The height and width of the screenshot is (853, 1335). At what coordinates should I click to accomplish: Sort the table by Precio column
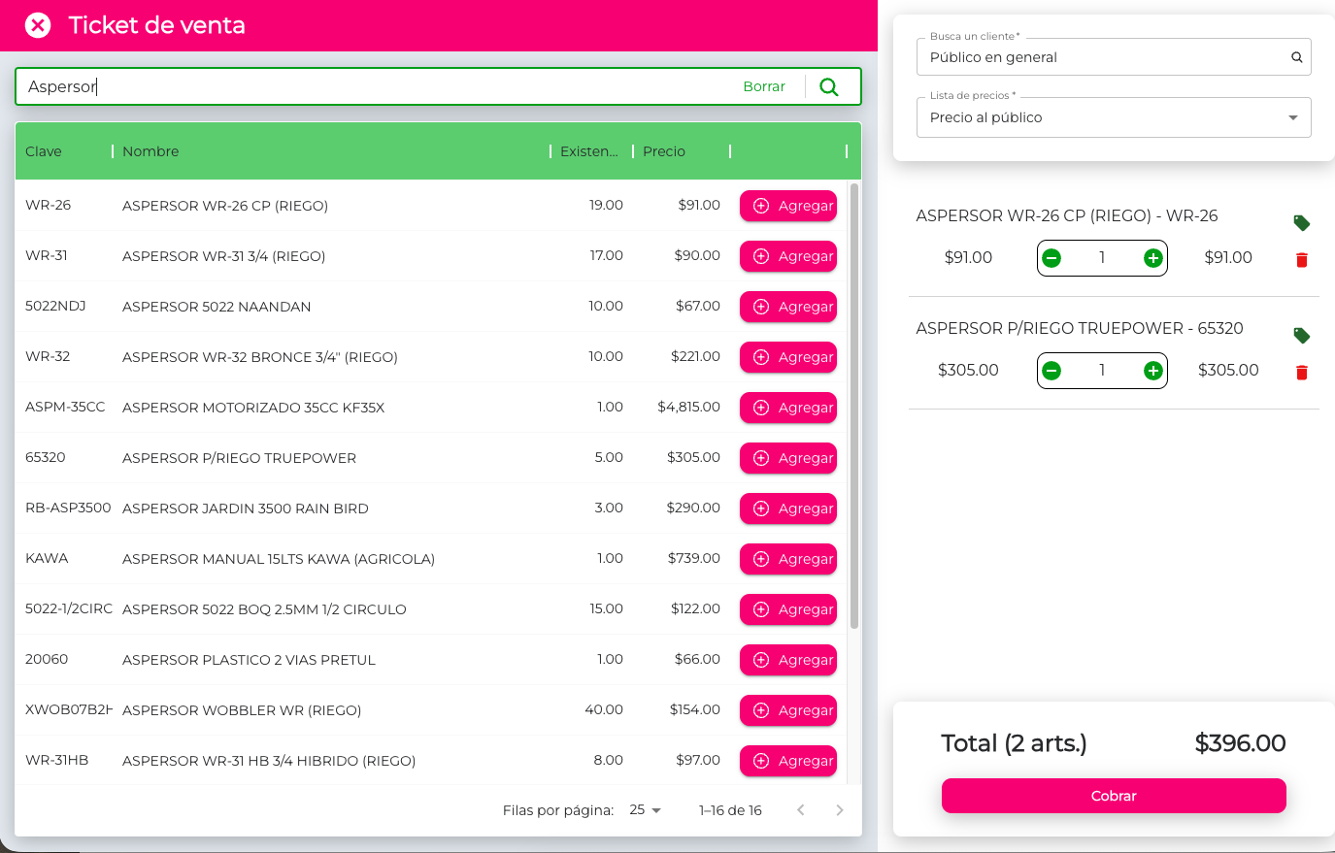pyautogui.click(x=664, y=151)
